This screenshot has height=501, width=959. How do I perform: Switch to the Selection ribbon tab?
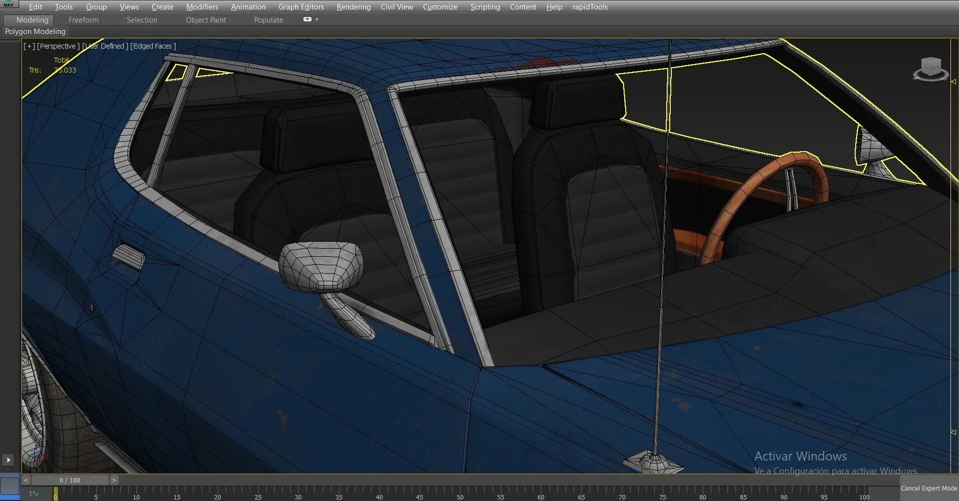(x=142, y=20)
